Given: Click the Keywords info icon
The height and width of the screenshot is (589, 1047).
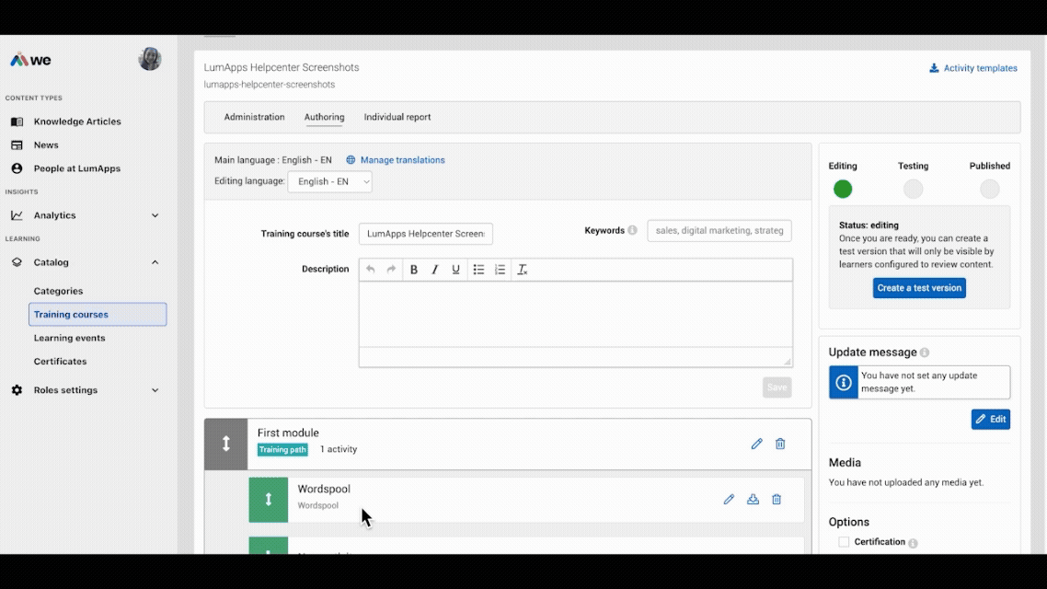Looking at the screenshot, I should (x=632, y=230).
